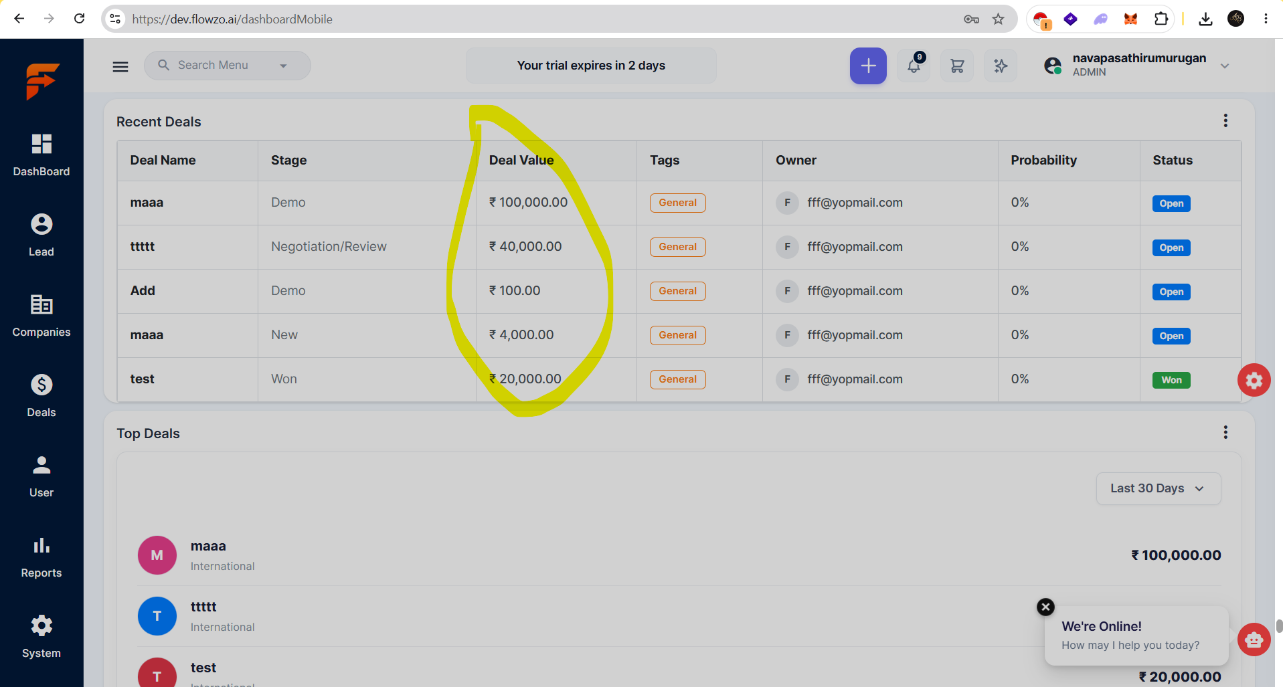
Task: Reload the current browser page
Action: pos(79,19)
